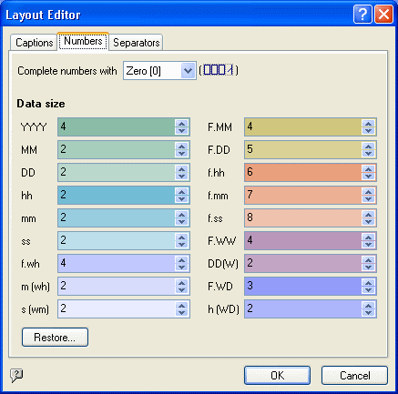This screenshot has height=394, width=398.
Task: Increase s (wm) value with up arrow
Action: [x=182, y=306]
